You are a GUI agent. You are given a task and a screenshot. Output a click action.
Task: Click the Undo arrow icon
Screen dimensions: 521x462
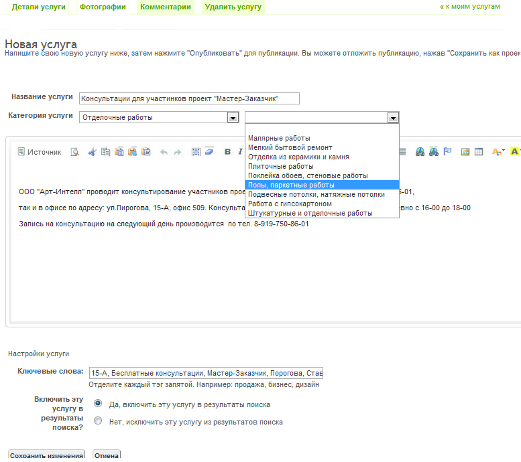click(164, 152)
